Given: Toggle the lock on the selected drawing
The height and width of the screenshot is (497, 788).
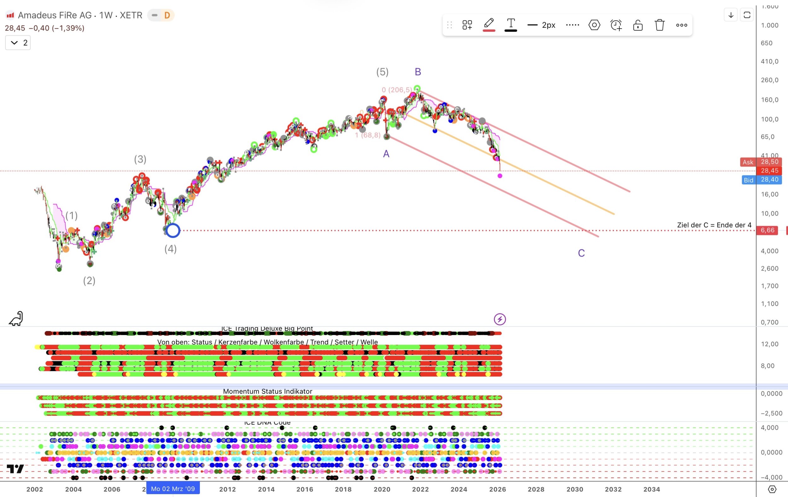Looking at the screenshot, I should (x=638, y=25).
